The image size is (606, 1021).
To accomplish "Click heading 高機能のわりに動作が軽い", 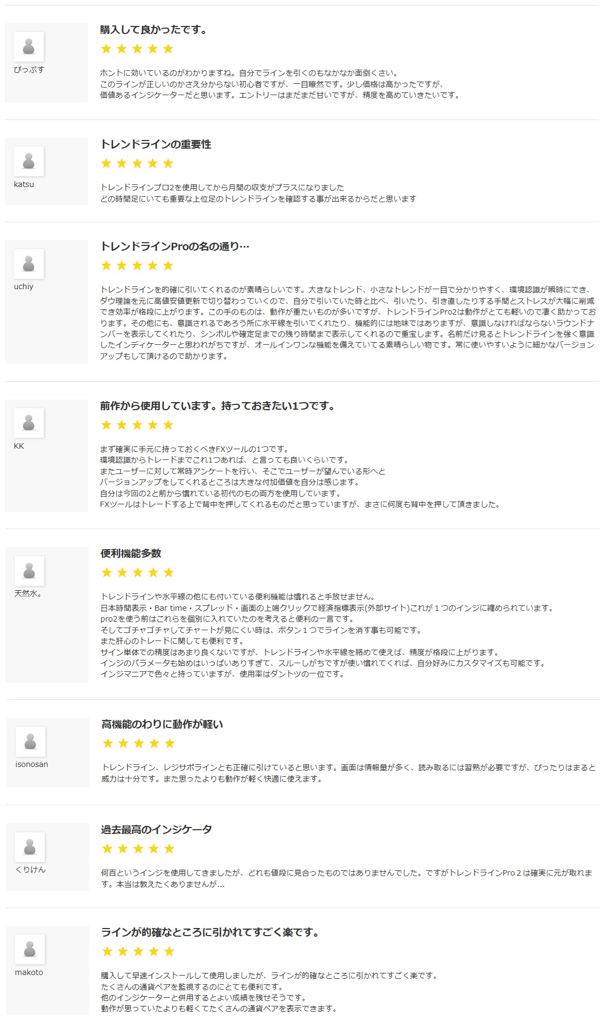I will [162, 724].
